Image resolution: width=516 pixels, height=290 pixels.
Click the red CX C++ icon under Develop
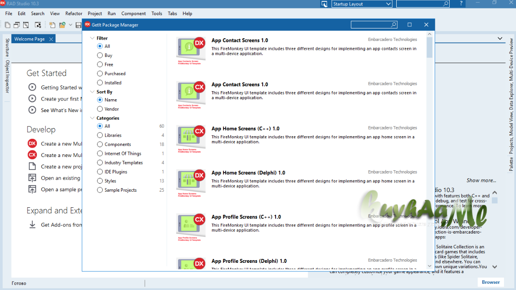(32, 155)
